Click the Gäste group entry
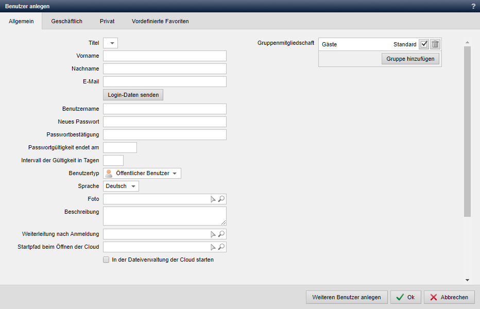This screenshot has width=480, height=309. 330,44
